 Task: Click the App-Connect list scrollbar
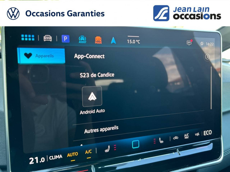pos(211,88)
